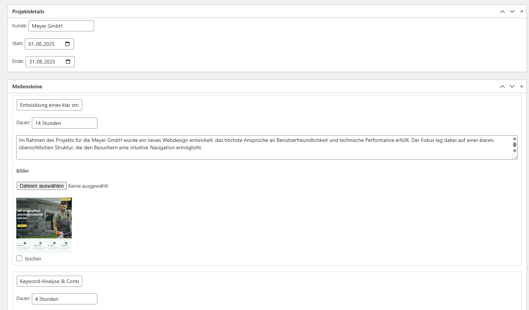Click the garden website preview thumbnail
The width and height of the screenshot is (529, 310).
coord(44,225)
